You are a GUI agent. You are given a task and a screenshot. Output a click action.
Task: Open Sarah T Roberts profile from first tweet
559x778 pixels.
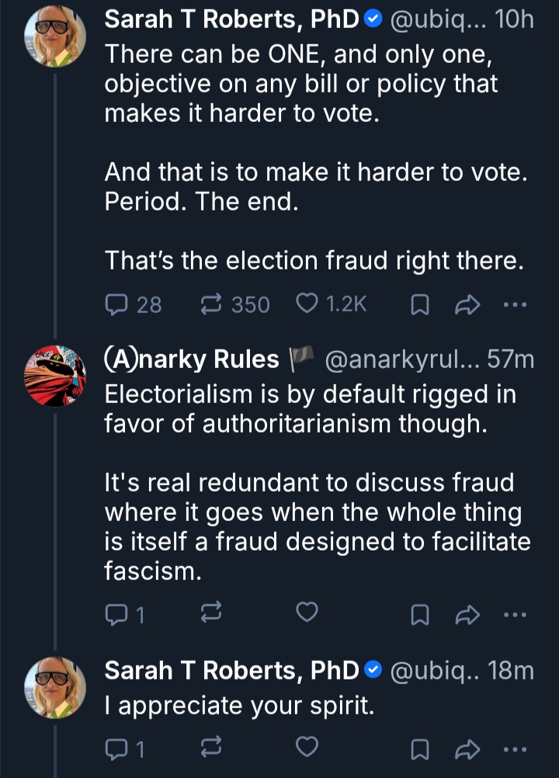pos(231,22)
